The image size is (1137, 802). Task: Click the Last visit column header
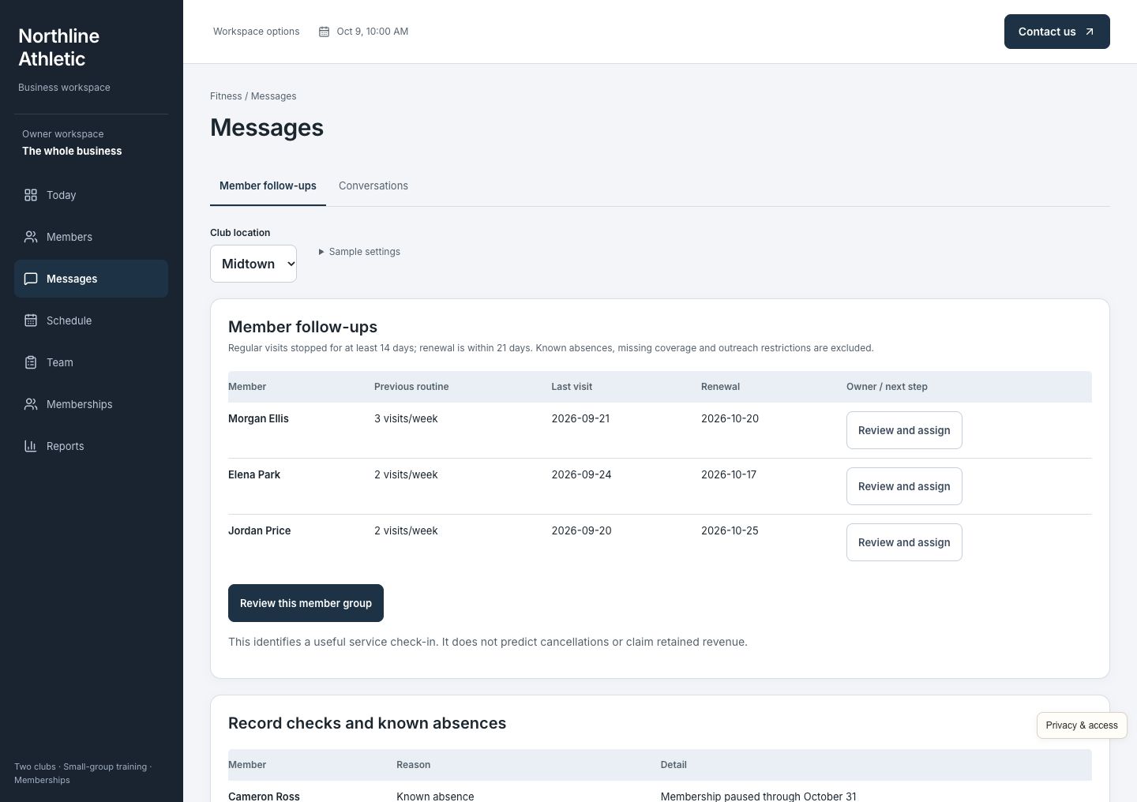(x=572, y=387)
